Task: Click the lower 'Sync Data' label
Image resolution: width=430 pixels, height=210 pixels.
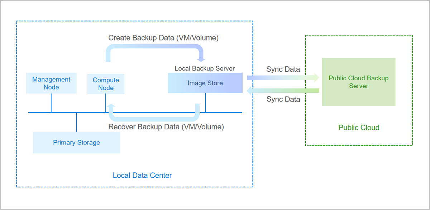Action: pos(283,99)
